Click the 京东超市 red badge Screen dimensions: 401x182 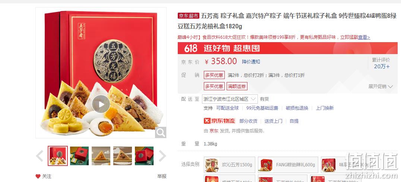tap(188, 16)
